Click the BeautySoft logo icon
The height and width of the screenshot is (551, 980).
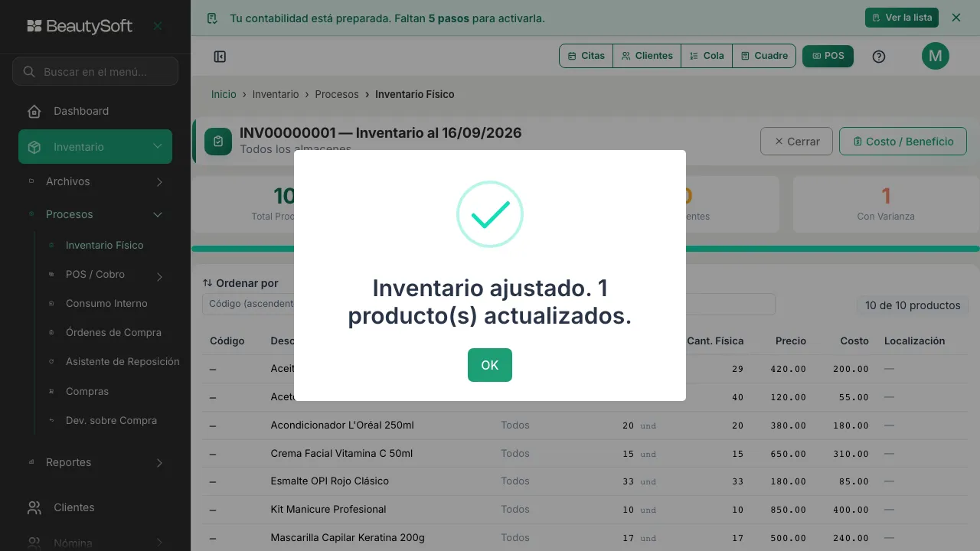pos(34,26)
